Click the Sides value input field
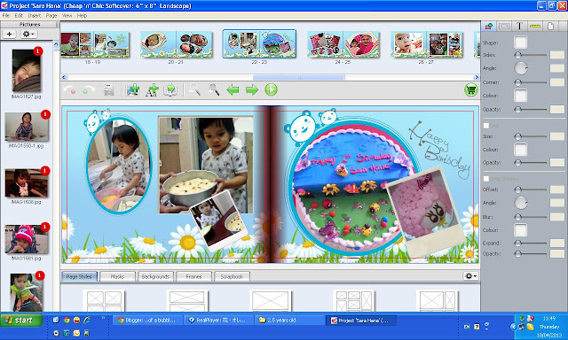This screenshot has width=568, height=340. [557, 55]
